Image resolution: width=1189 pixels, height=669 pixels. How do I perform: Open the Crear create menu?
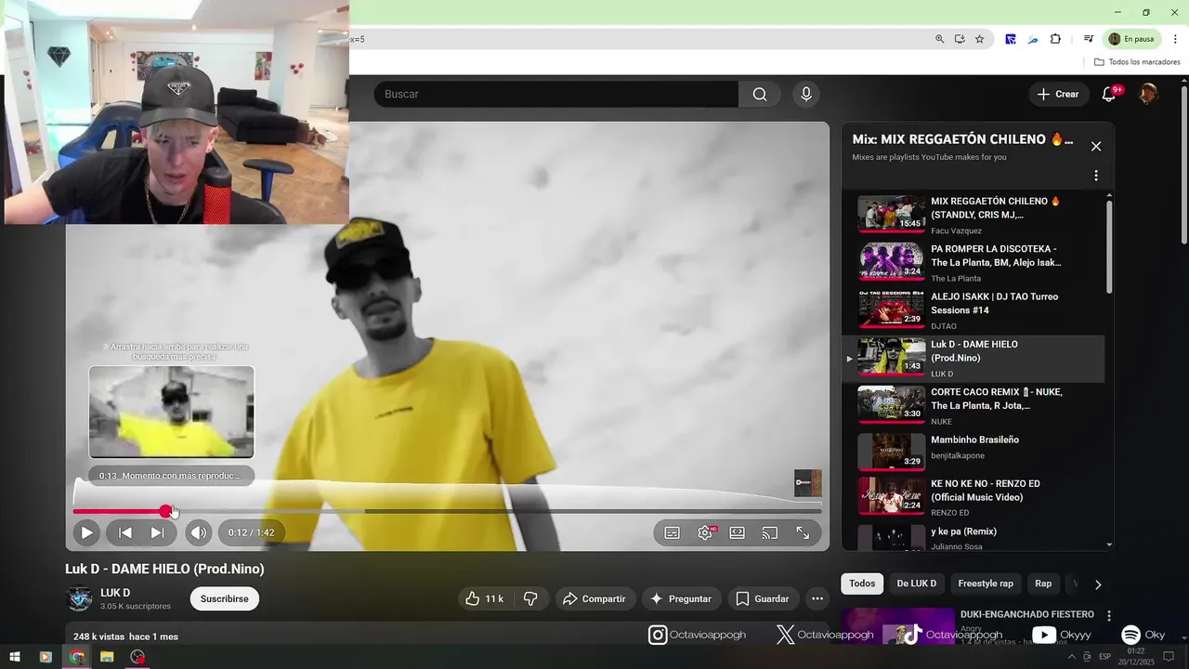pos(1058,94)
